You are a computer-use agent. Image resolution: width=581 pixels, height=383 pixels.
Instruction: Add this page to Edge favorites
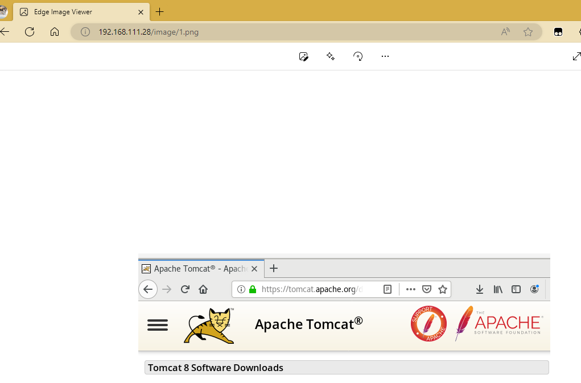[x=528, y=32]
